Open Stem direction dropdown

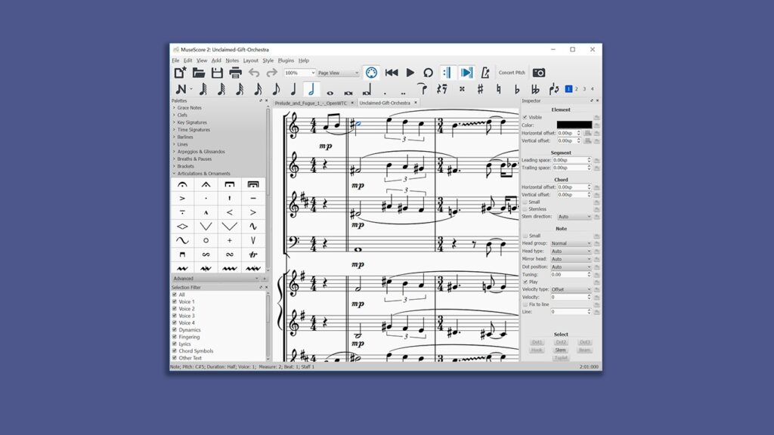pyautogui.click(x=574, y=217)
